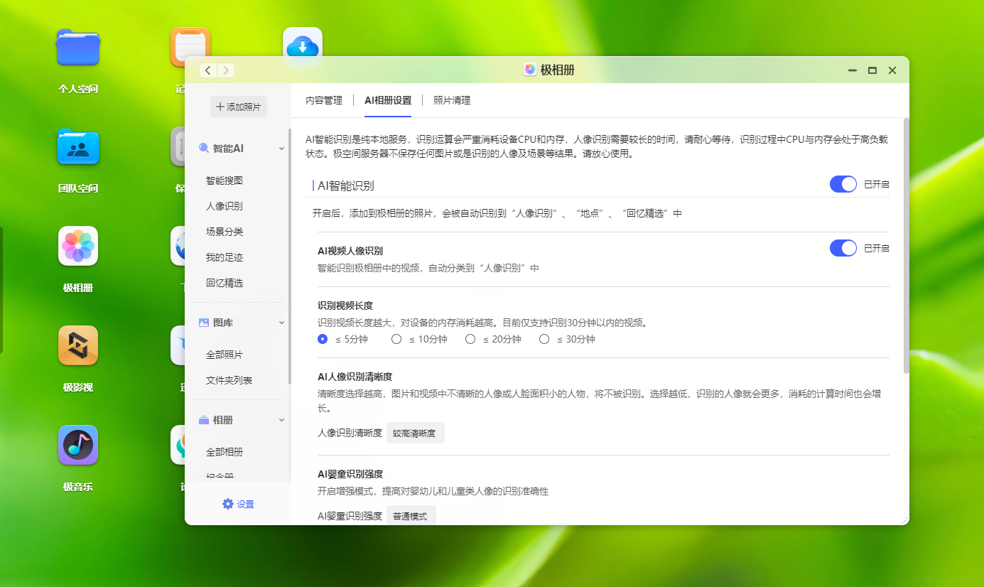Open 回忆精选 in the sidebar
Screen dimensions: 984x587
point(225,283)
